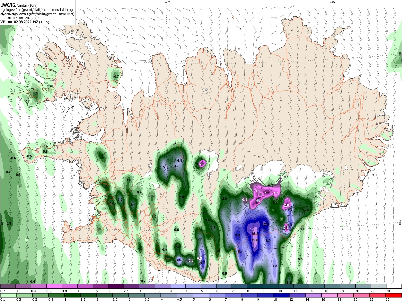Click the 1.0 value in the Westfjords
402x302 pixels.
pyautogui.click(x=35, y=94)
